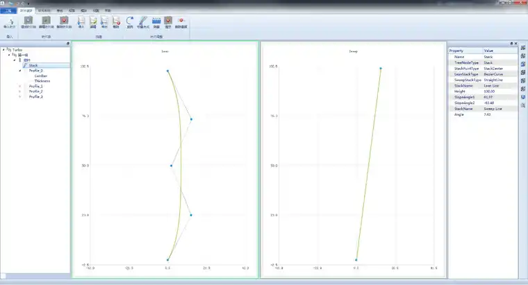Click the Angle value 7.43
Screen dimensions: 528x285
487,114
